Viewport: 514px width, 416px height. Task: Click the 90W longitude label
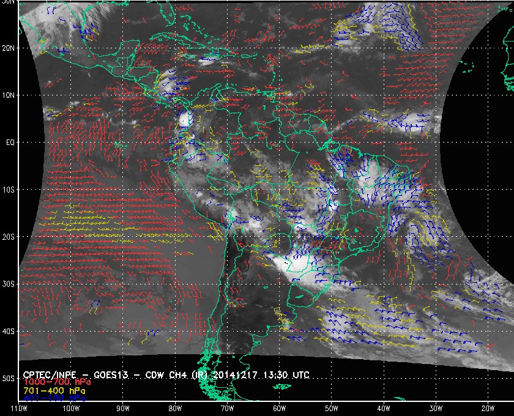point(123,409)
